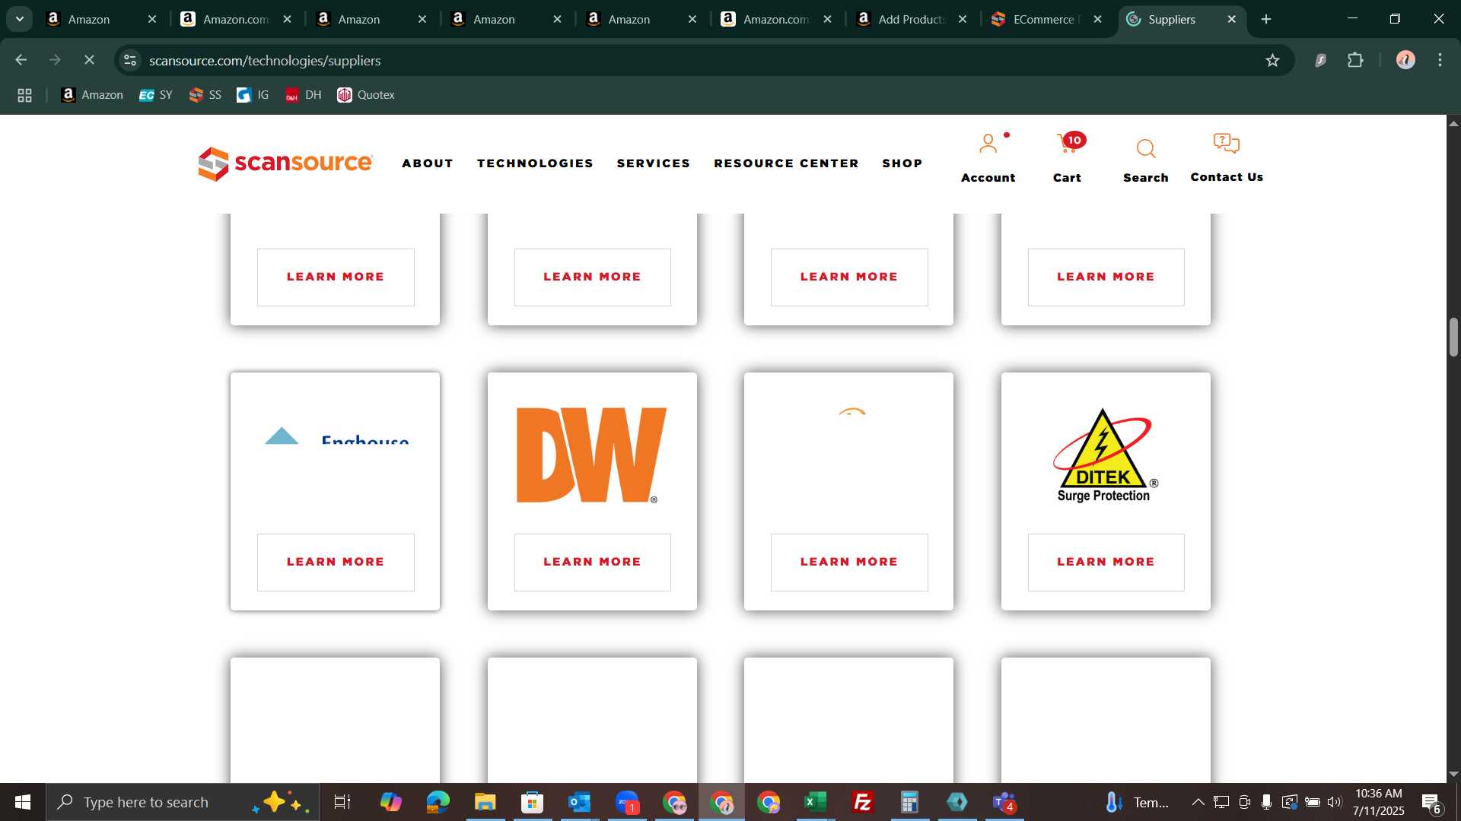The width and height of the screenshot is (1461, 821).
Task: Open the ABOUT menu
Action: [428, 163]
